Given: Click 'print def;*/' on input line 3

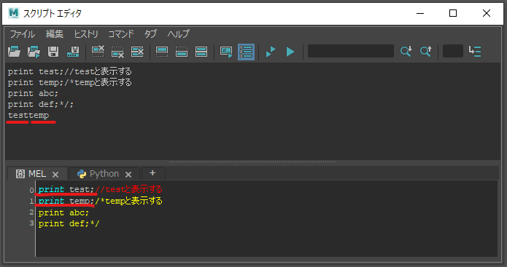Looking at the screenshot, I should 69,224.
